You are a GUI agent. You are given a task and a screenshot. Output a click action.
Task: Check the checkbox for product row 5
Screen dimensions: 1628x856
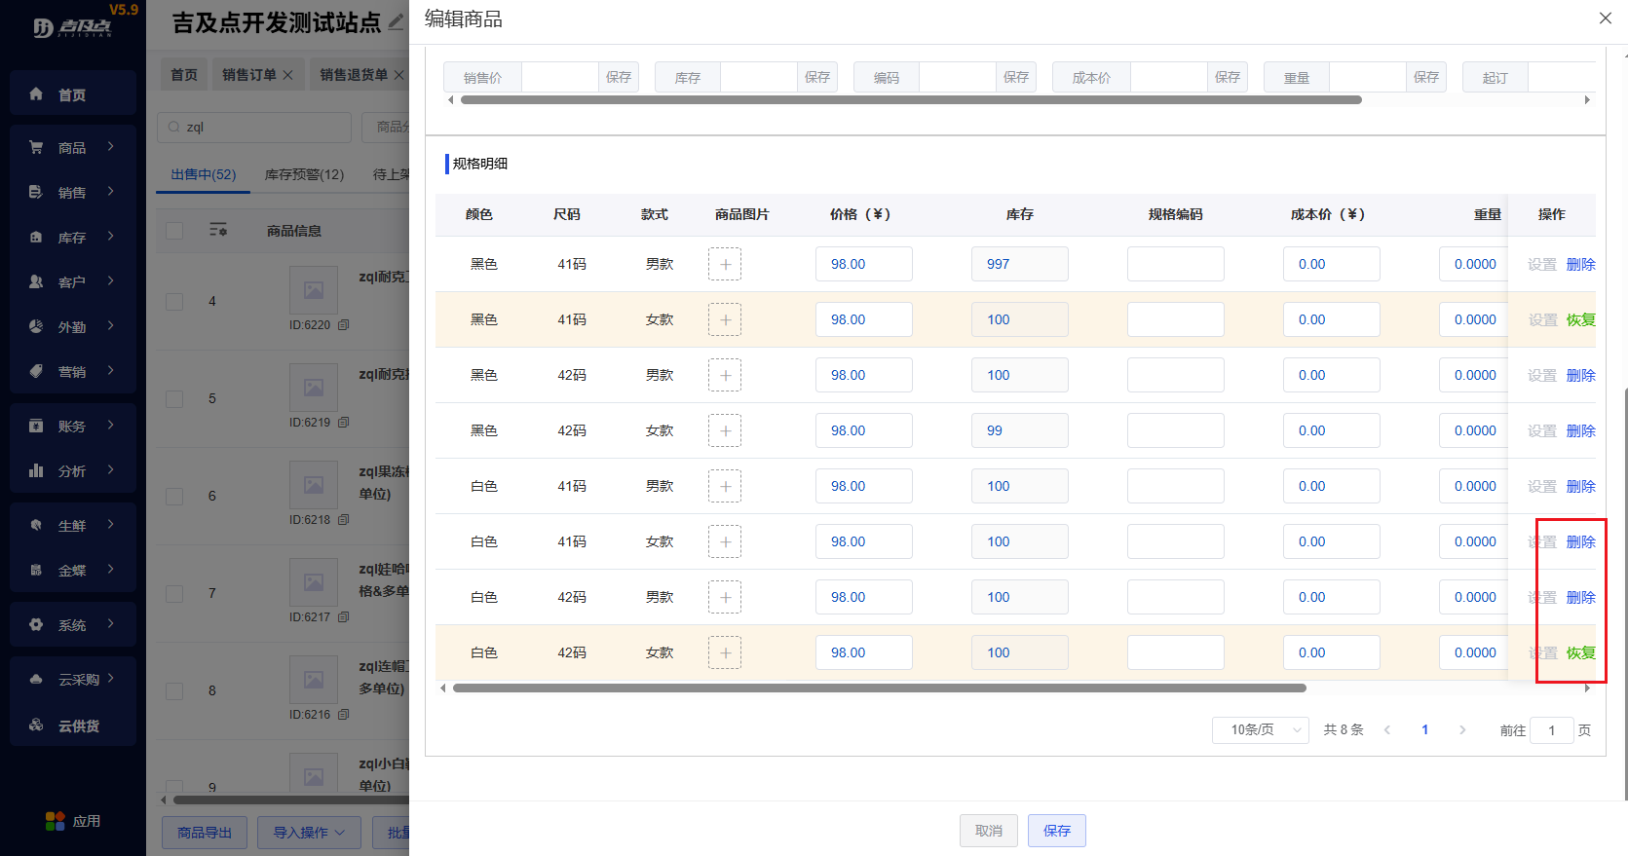[x=174, y=399]
